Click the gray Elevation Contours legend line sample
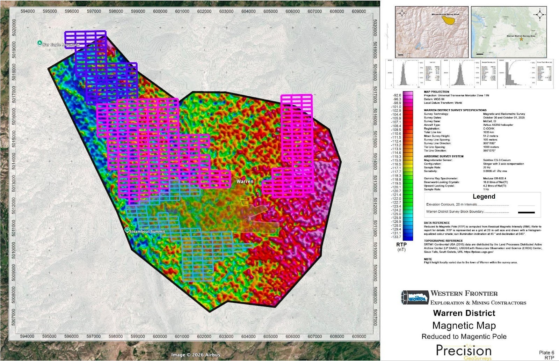 525,205
